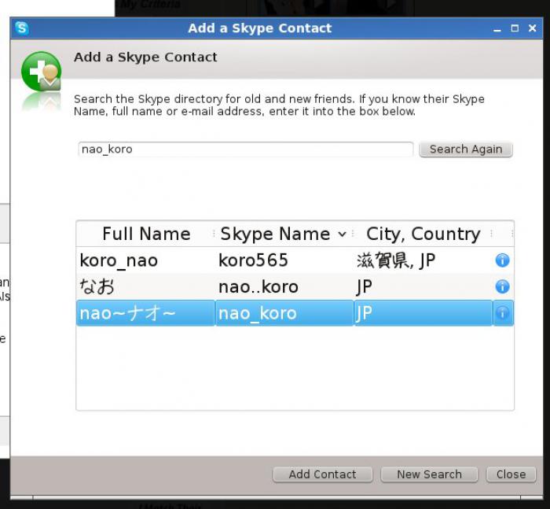Screen dimensions: 550x509
Task: Select the JP cell in nao..koro row
Action: [x=423, y=286]
